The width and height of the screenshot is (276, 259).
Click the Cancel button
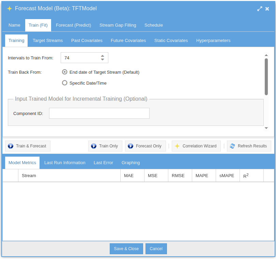tap(156, 249)
